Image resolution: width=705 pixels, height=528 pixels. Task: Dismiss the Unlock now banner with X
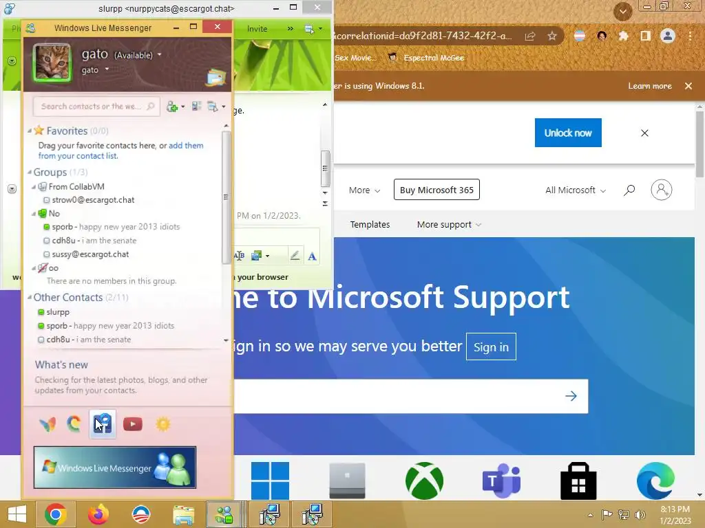[644, 133]
